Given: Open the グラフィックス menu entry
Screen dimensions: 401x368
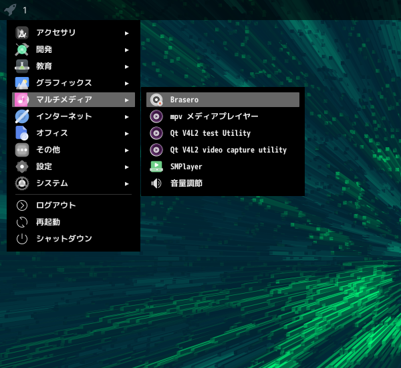Looking at the screenshot, I should click(x=74, y=83).
